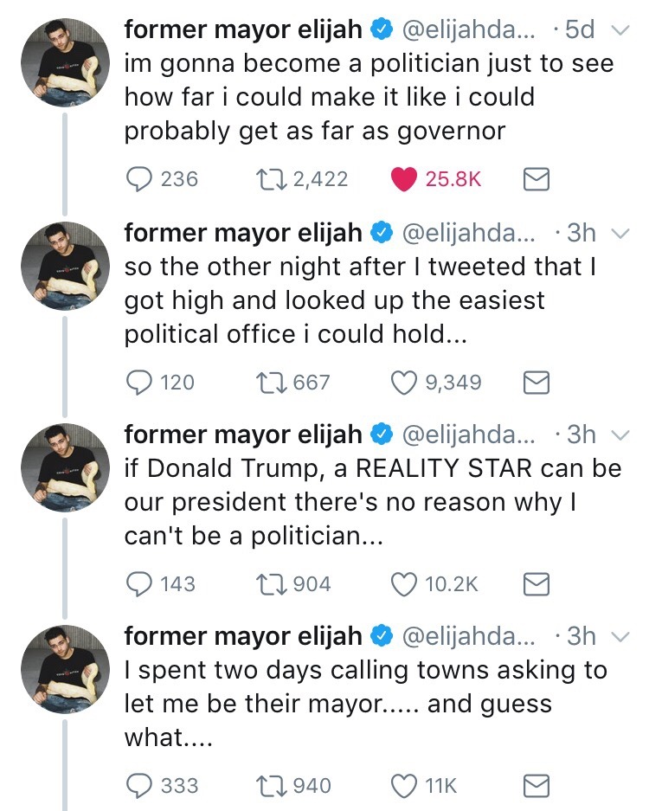Screen dimensions: 649x811
Task: Unlike the tweet with 25.8K likes
Action: tap(404, 179)
